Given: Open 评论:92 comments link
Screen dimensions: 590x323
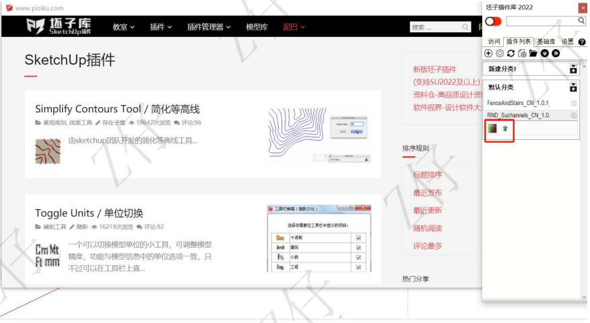Looking at the screenshot, I should pos(154,227).
